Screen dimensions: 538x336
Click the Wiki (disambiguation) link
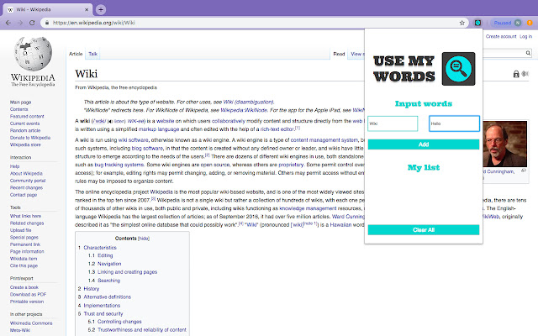pos(249,102)
